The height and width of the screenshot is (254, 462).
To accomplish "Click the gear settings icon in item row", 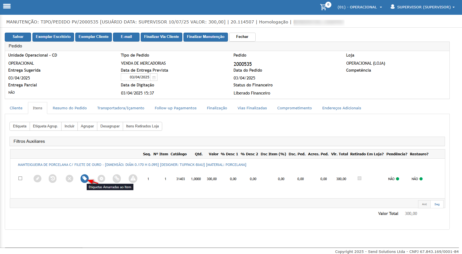I will (x=101, y=178).
